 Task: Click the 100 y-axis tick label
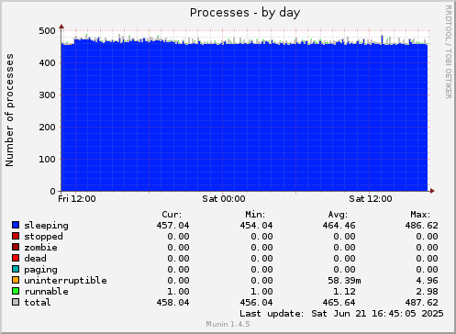point(47,160)
